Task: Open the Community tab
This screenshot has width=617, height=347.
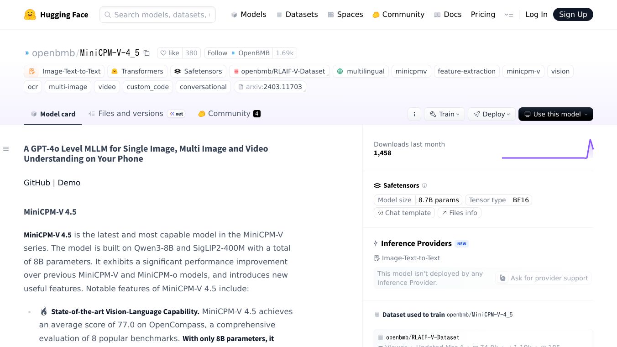Action: tap(229, 114)
